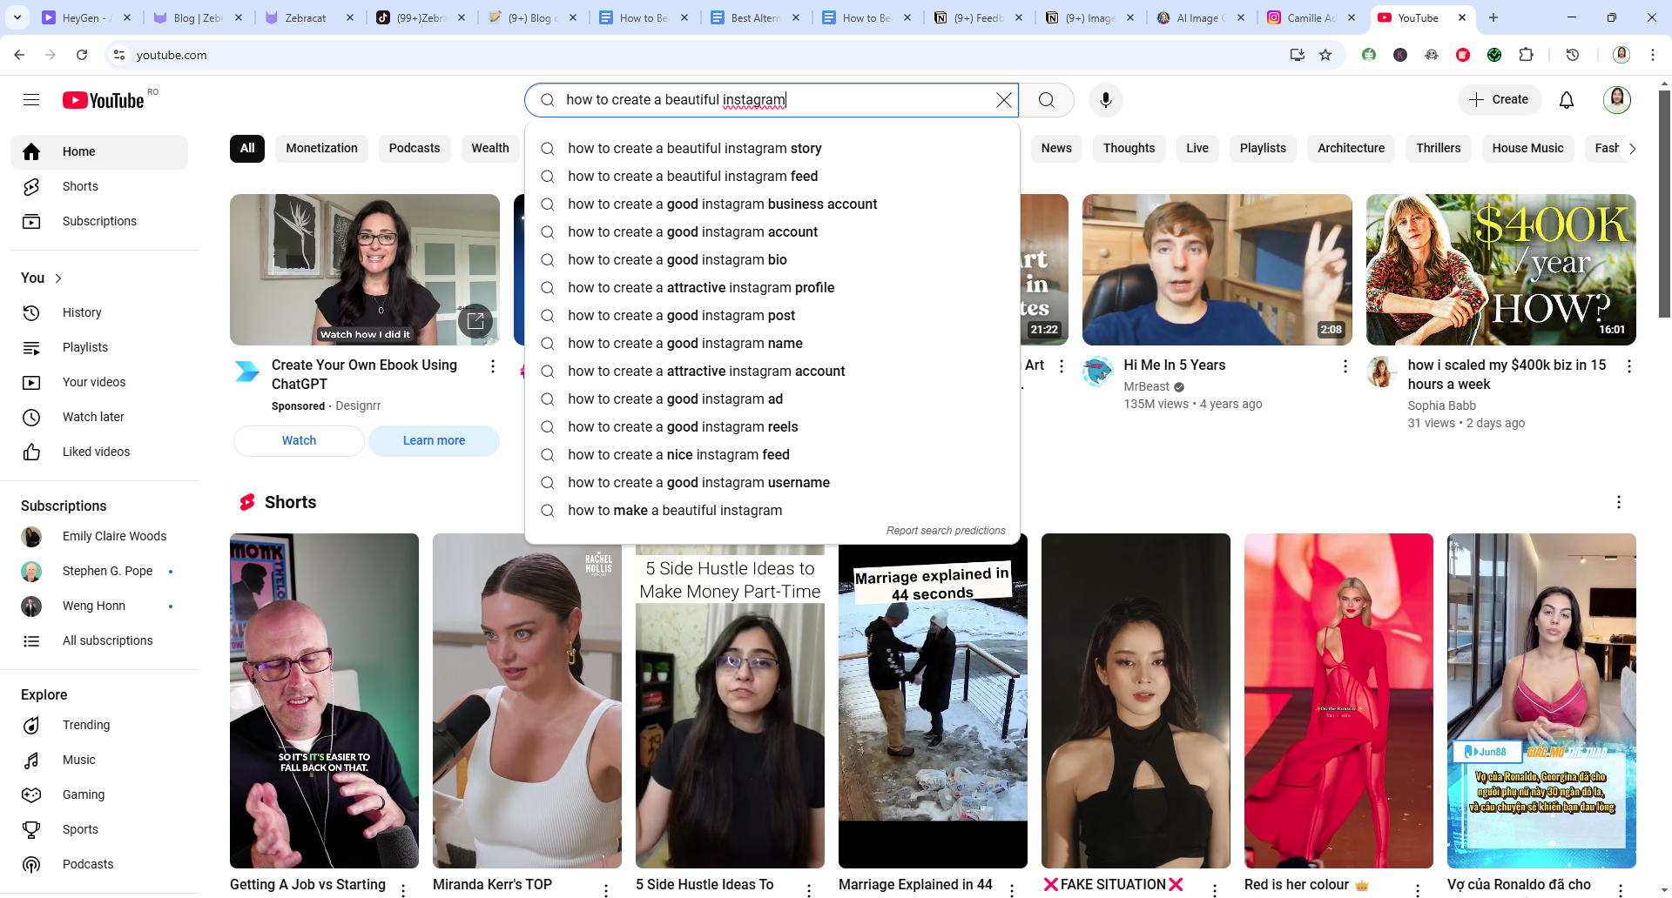Switch to the Camille Instagram browser tab
This screenshot has height=898, width=1672.
[1311, 17]
